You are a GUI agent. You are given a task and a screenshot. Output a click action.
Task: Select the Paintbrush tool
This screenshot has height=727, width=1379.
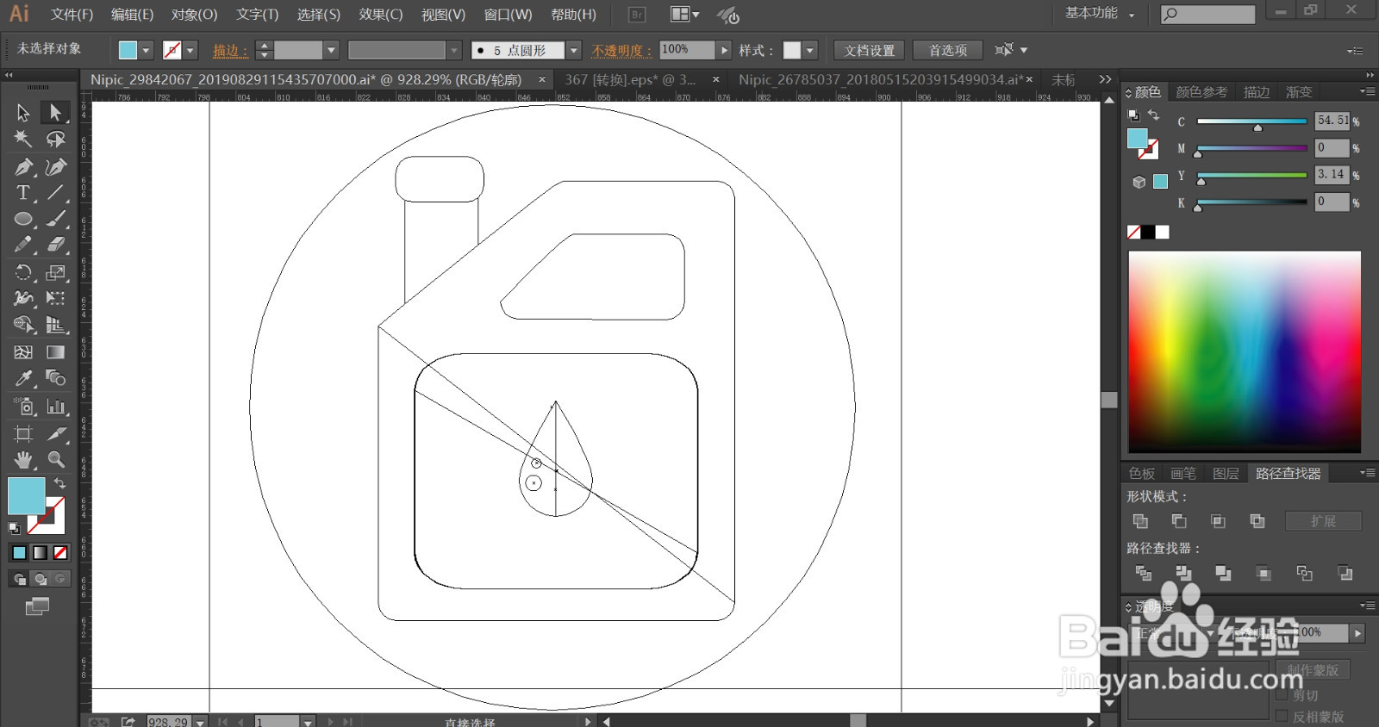(55, 219)
